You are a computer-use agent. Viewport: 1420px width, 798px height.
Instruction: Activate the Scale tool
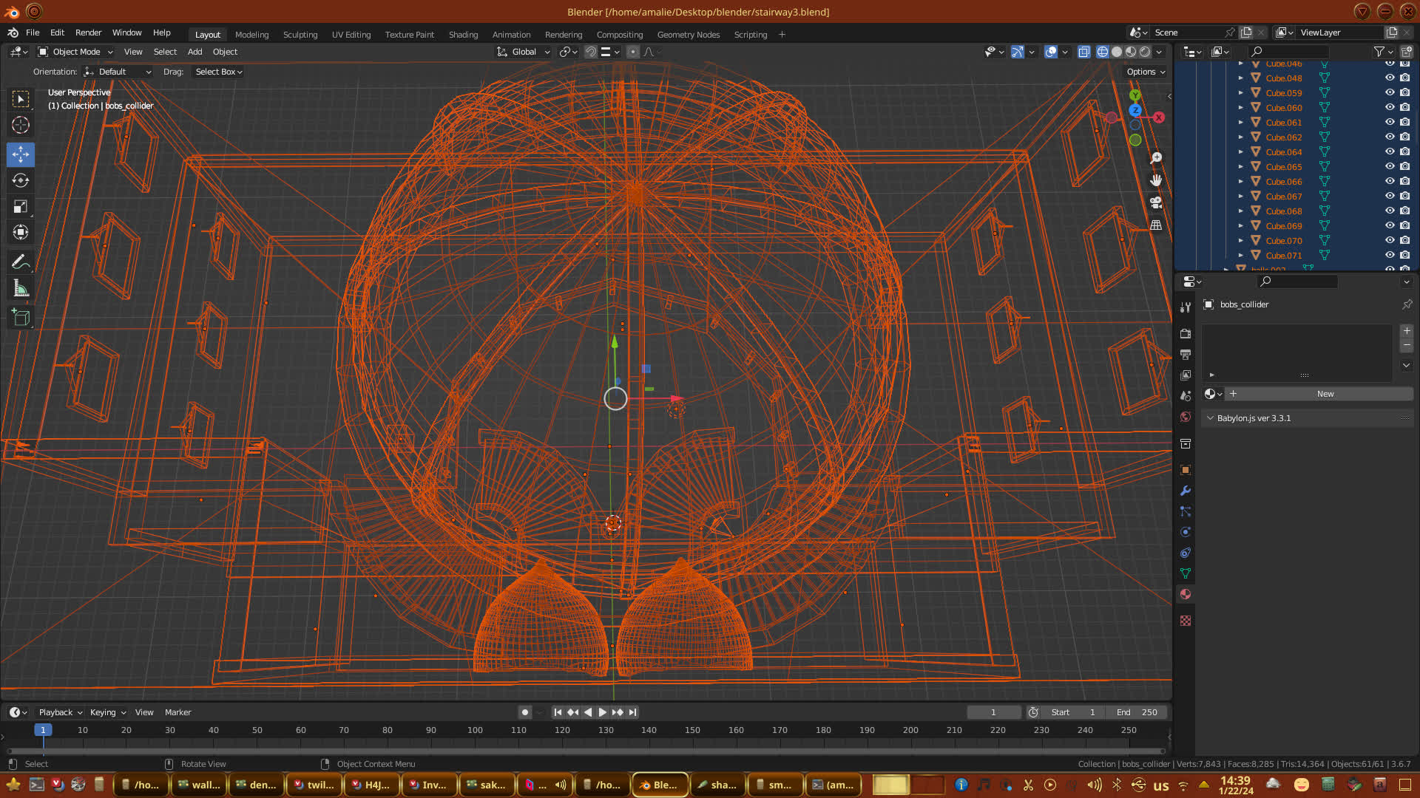[x=21, y=207]
